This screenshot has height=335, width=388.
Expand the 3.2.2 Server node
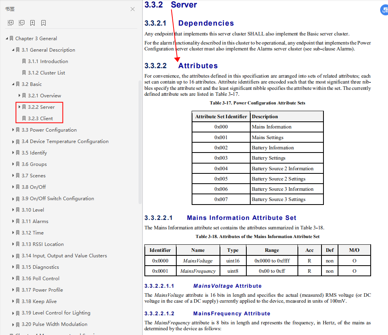pos(19,107)
